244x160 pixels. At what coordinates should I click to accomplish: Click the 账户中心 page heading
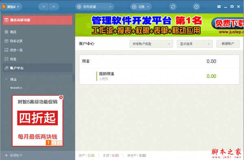coord(87,44)
